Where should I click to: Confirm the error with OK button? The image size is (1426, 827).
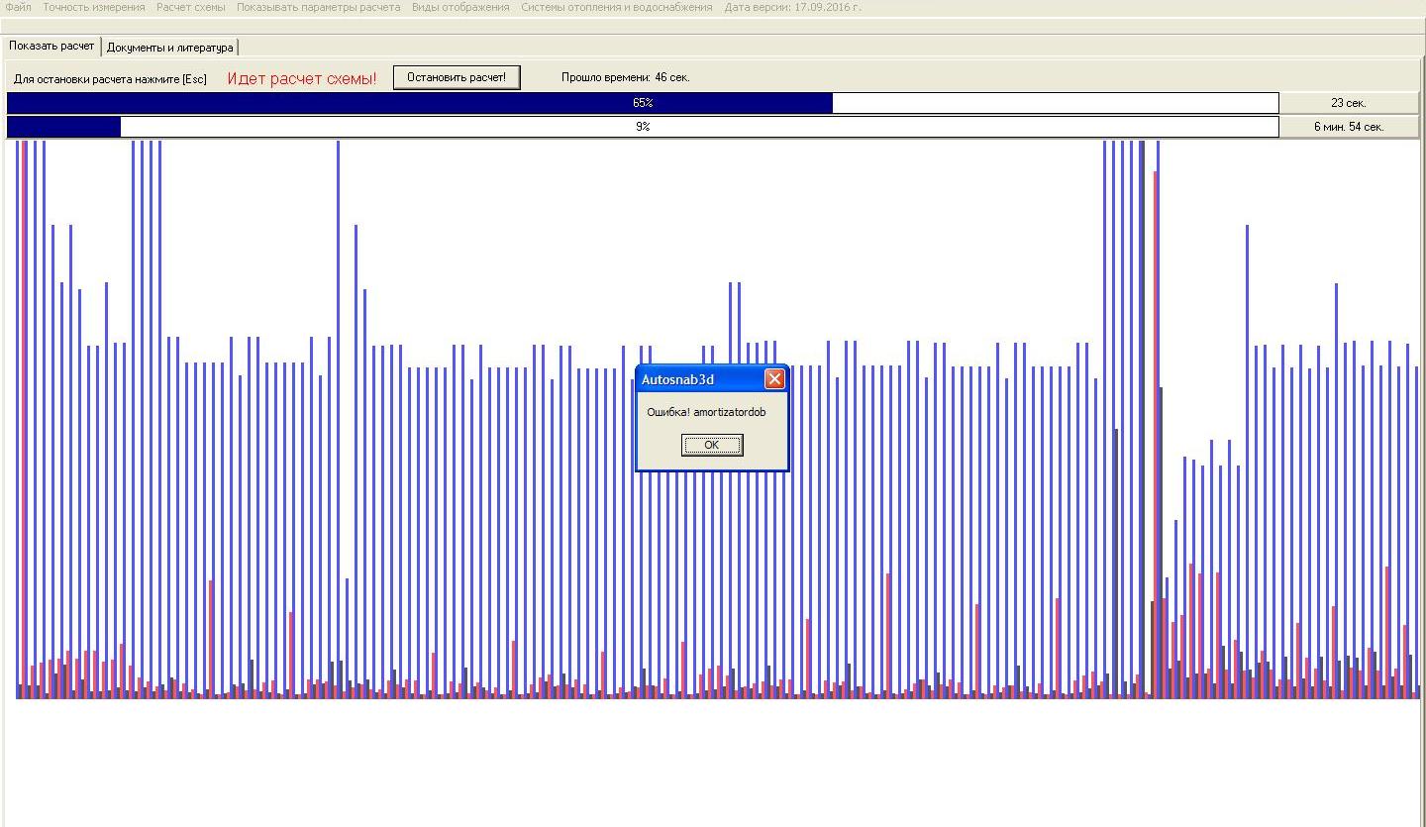pyautogui.click(x=712, y=446)
